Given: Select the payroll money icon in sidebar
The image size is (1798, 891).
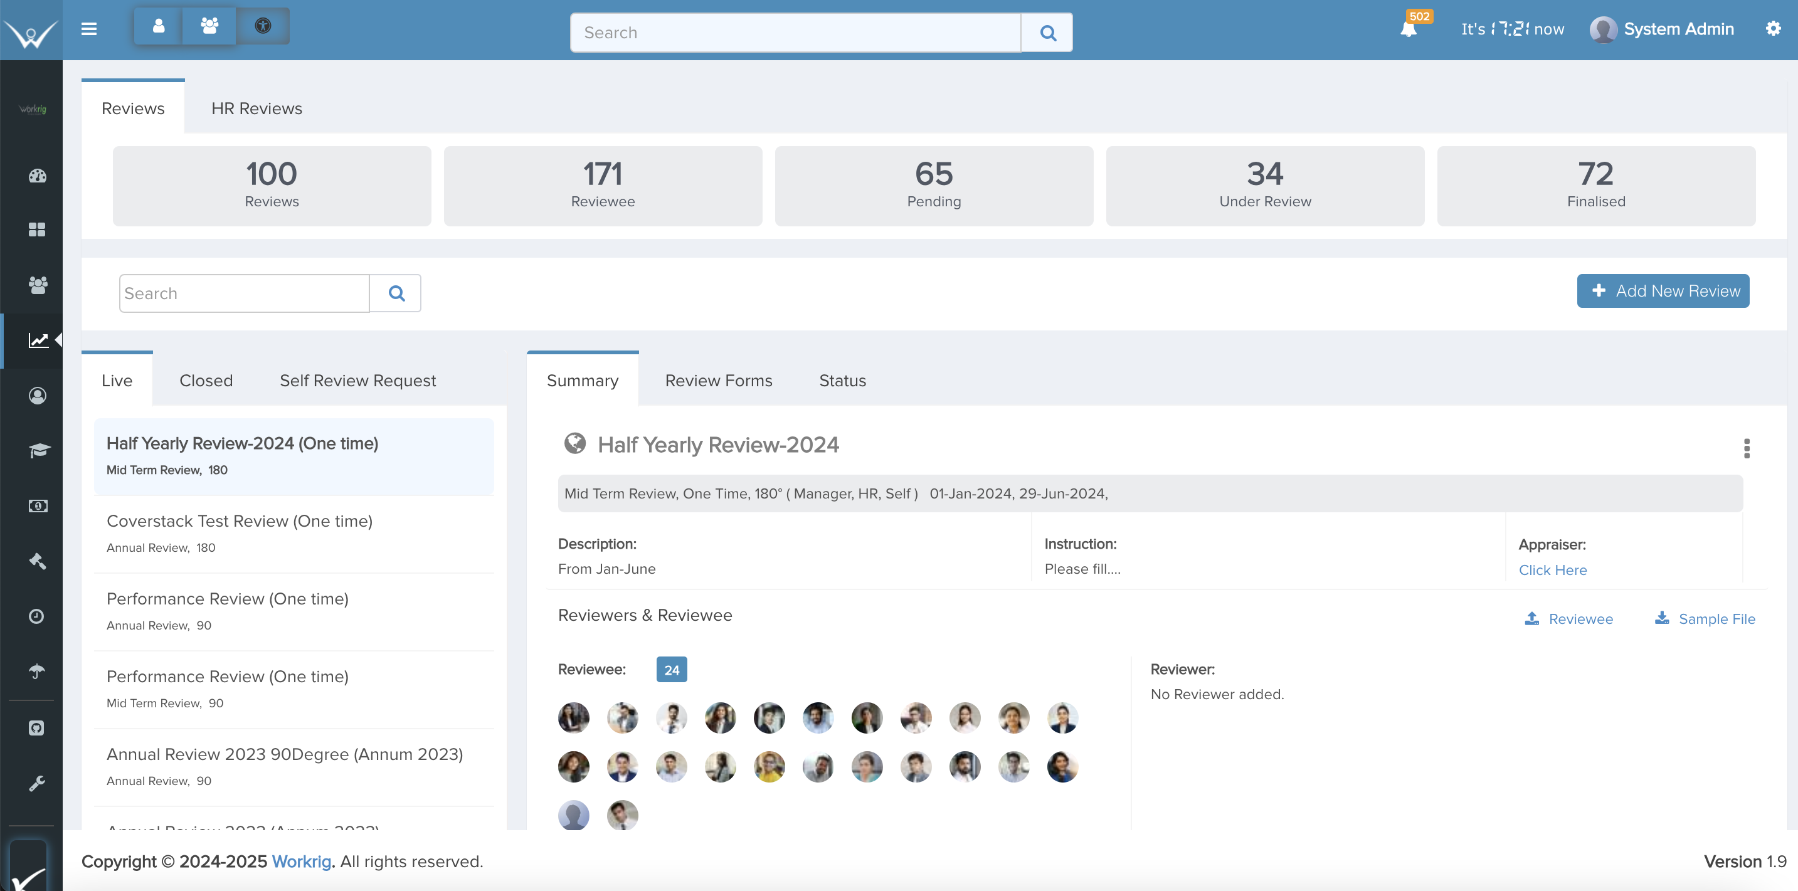Looking at the screenshot, I should (x=37, y=506).
